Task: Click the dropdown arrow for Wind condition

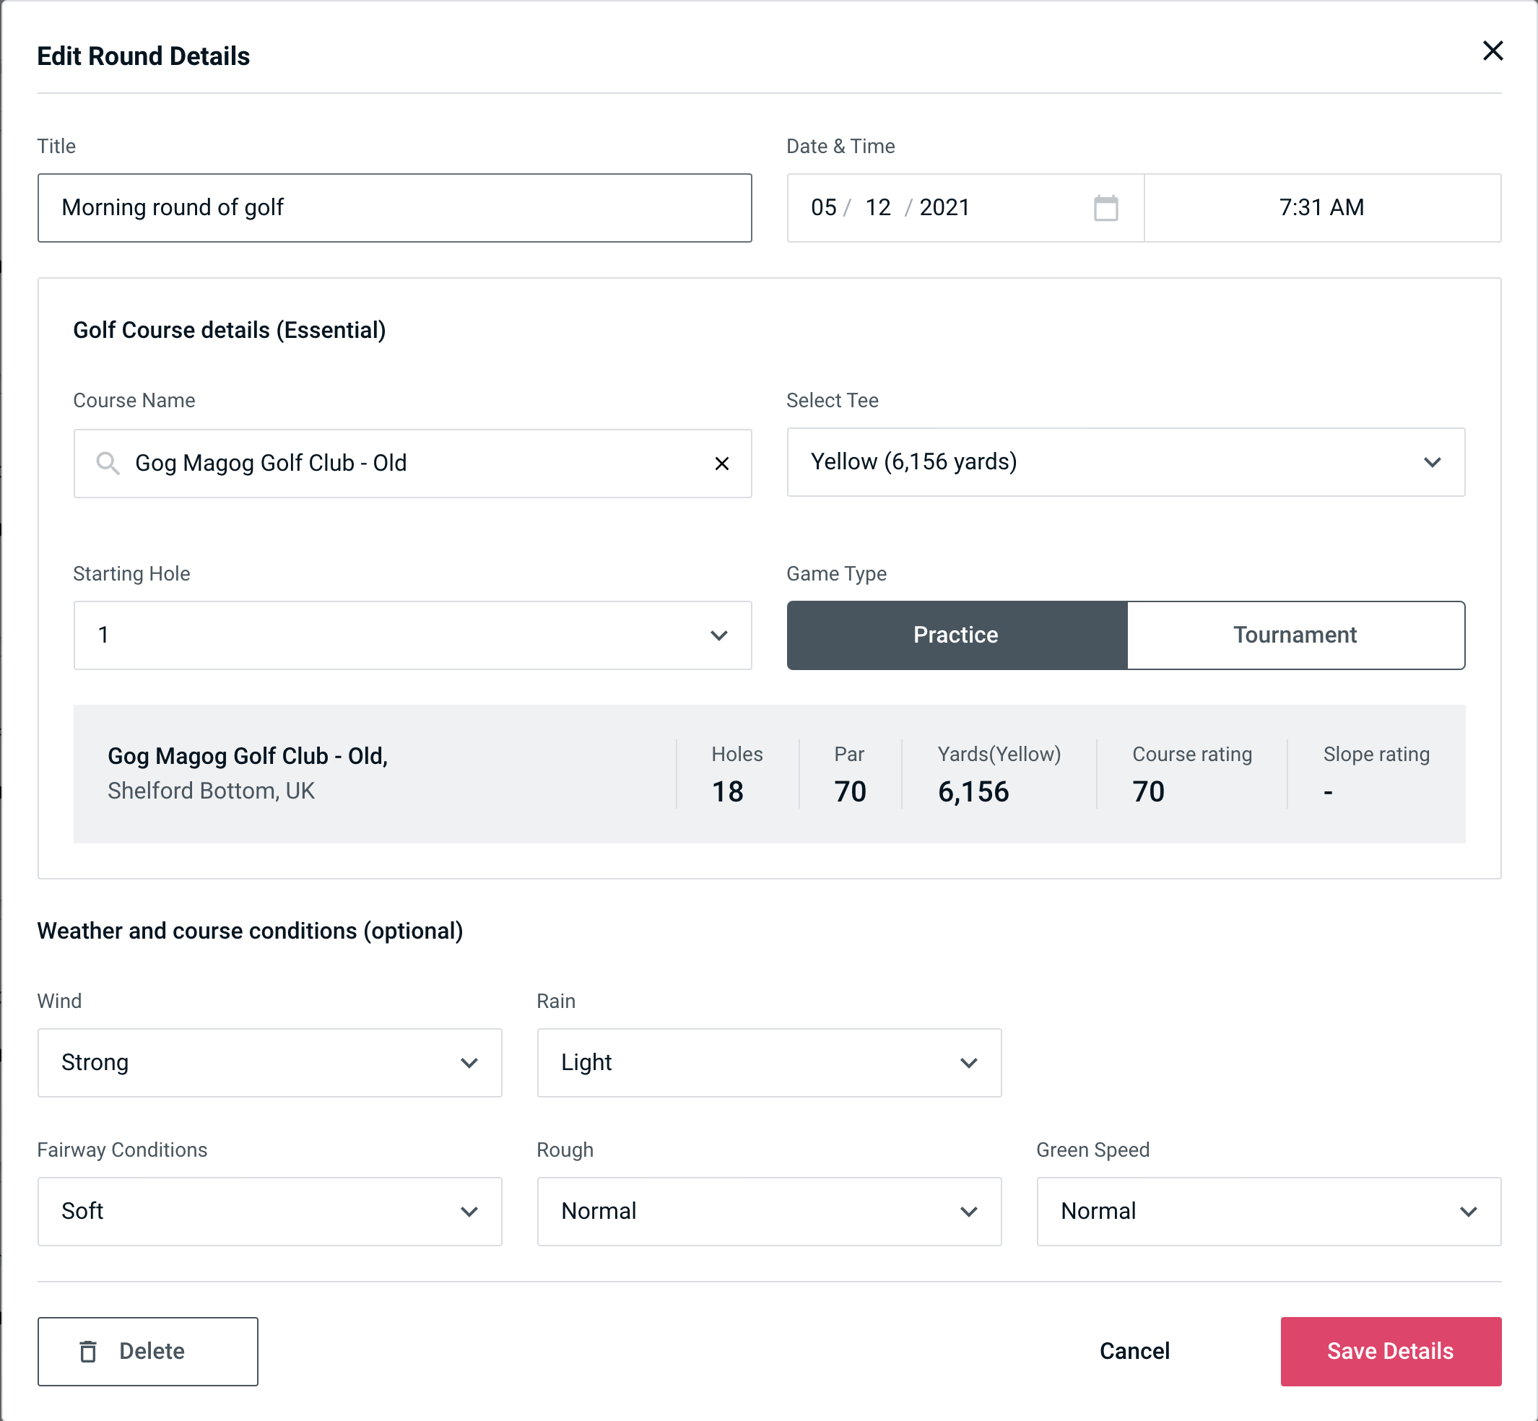Action: pos(473,1064)
